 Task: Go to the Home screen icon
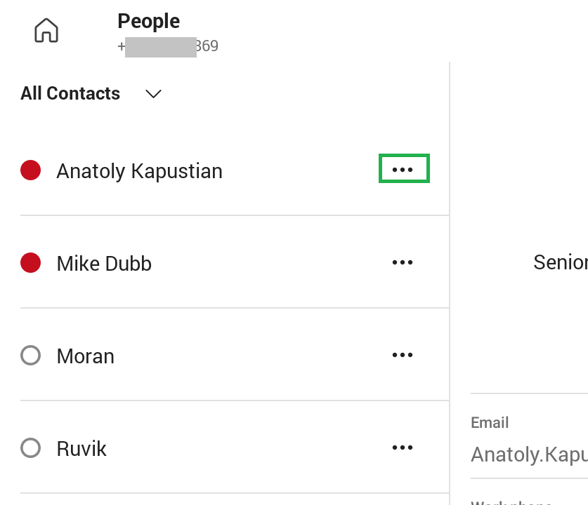[x=46, y=30]
